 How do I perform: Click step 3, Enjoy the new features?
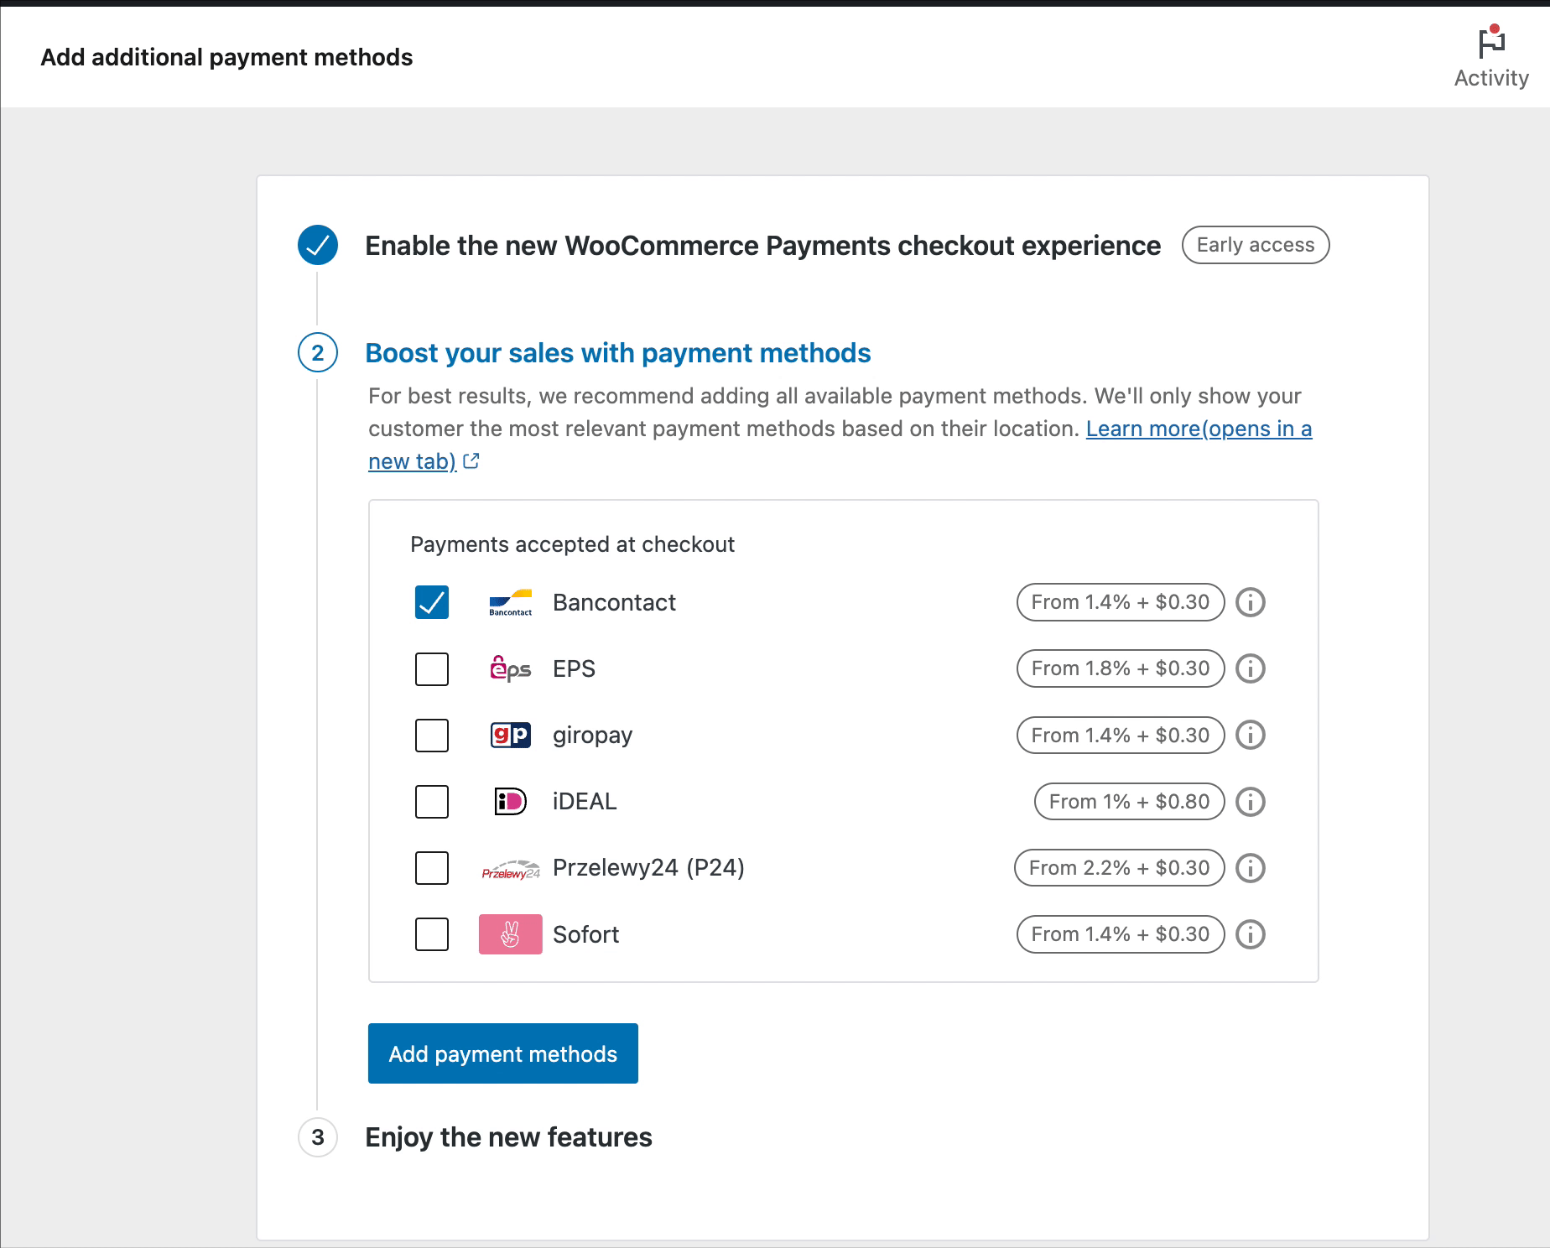(508, 1137)
